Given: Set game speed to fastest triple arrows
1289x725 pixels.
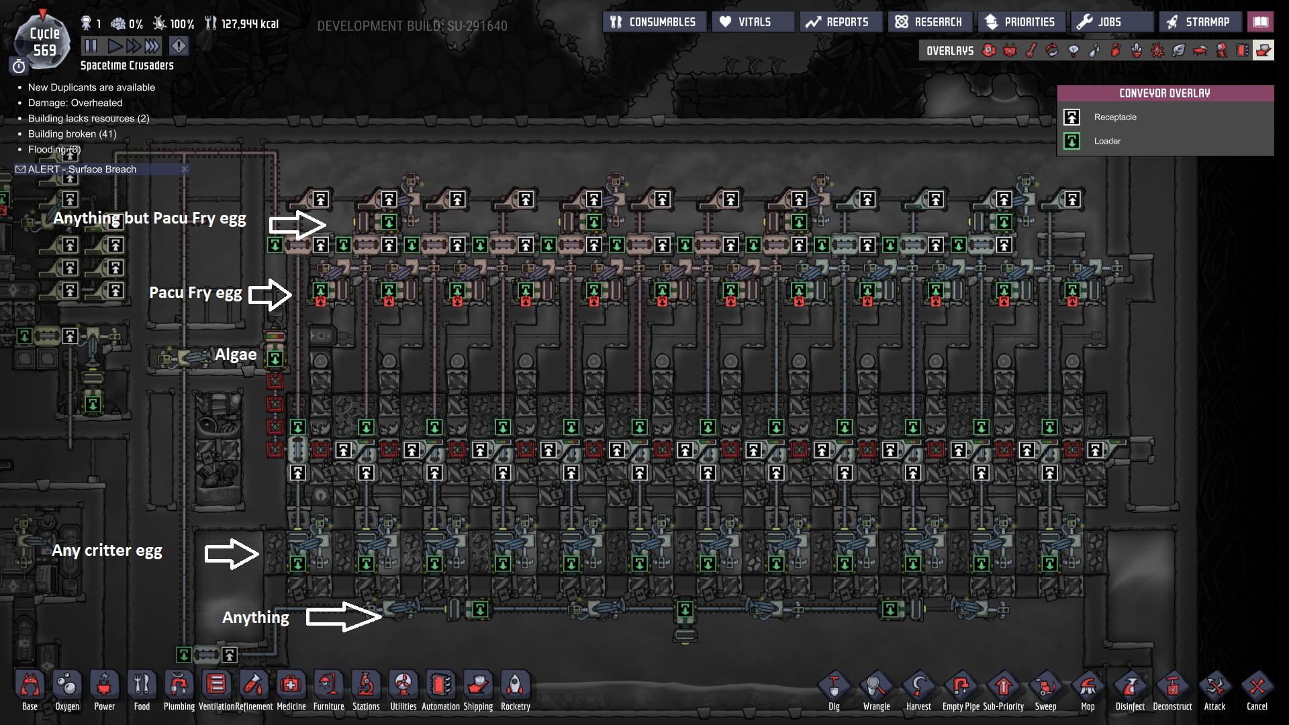Looking at the screenshot, I should click(x=152, y=46).
